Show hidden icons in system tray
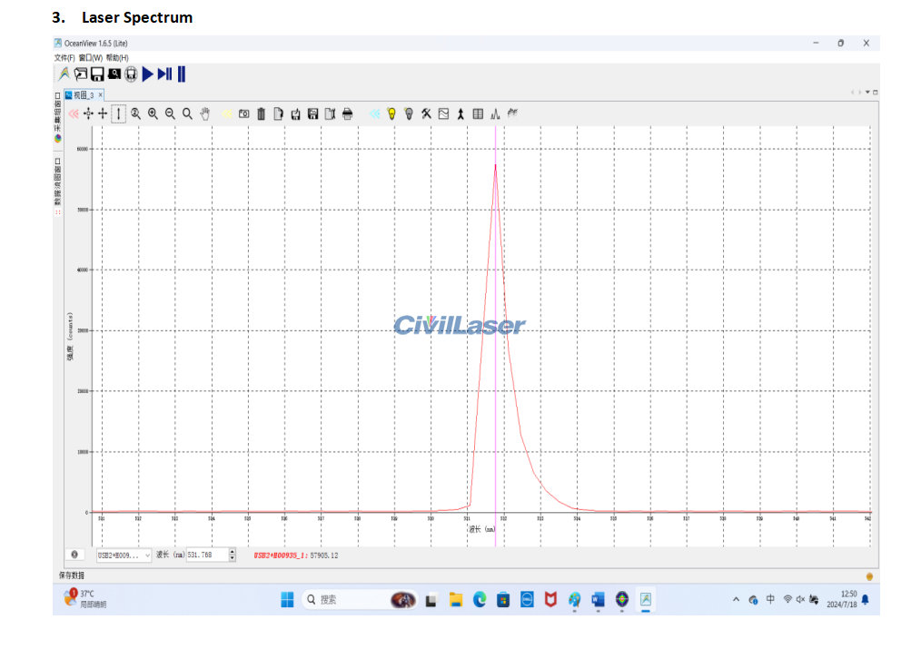 [736, 600]
